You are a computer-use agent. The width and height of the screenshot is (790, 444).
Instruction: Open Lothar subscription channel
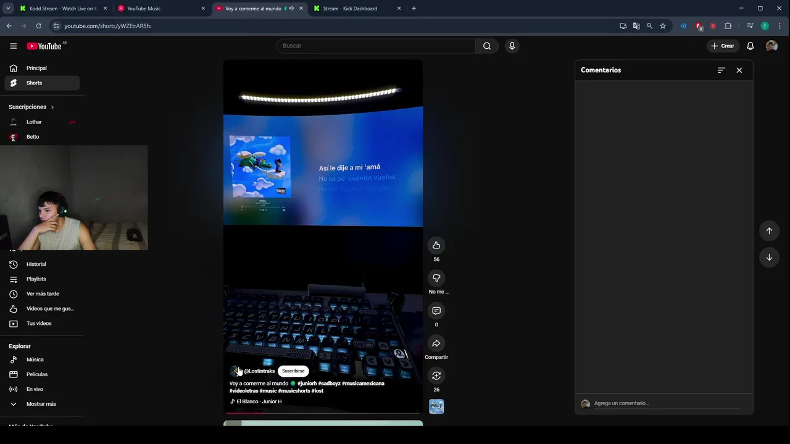(42, 122)
